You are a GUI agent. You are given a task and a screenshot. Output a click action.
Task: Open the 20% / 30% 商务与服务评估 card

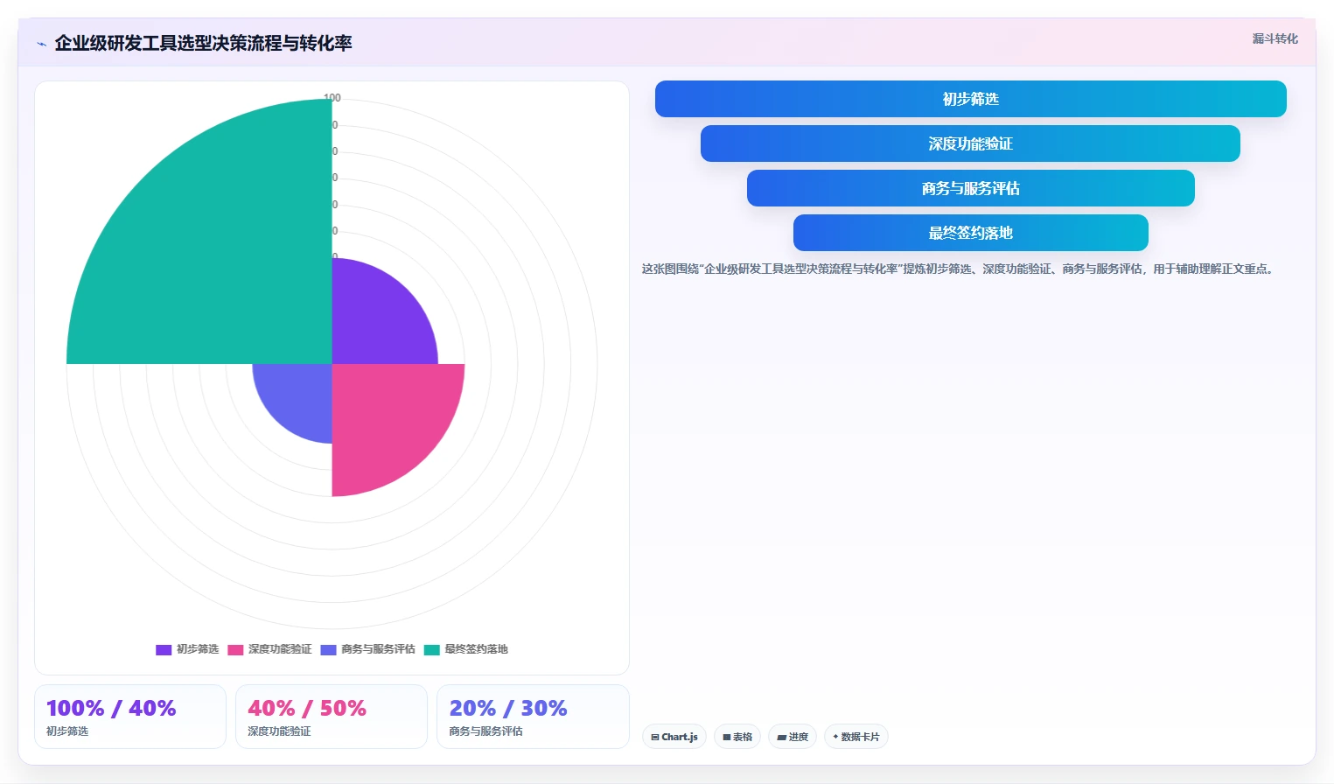click(533, 717)
